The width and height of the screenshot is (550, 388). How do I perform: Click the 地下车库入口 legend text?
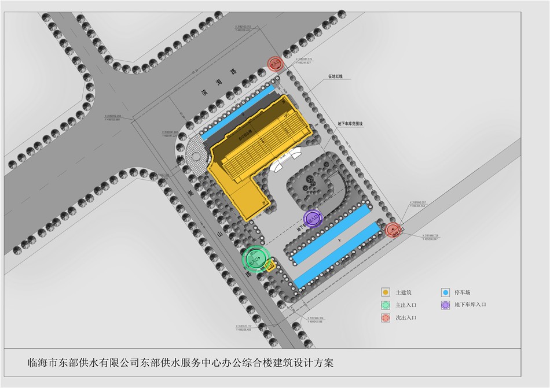pos(470,305)
